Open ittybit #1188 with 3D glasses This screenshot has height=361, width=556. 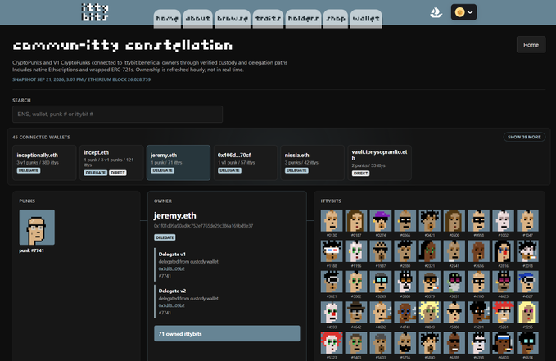(x=332, y=251)
